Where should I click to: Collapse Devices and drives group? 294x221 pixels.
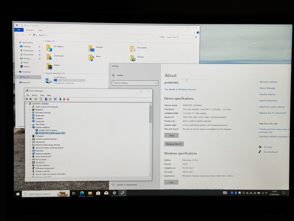click(44, 73)
